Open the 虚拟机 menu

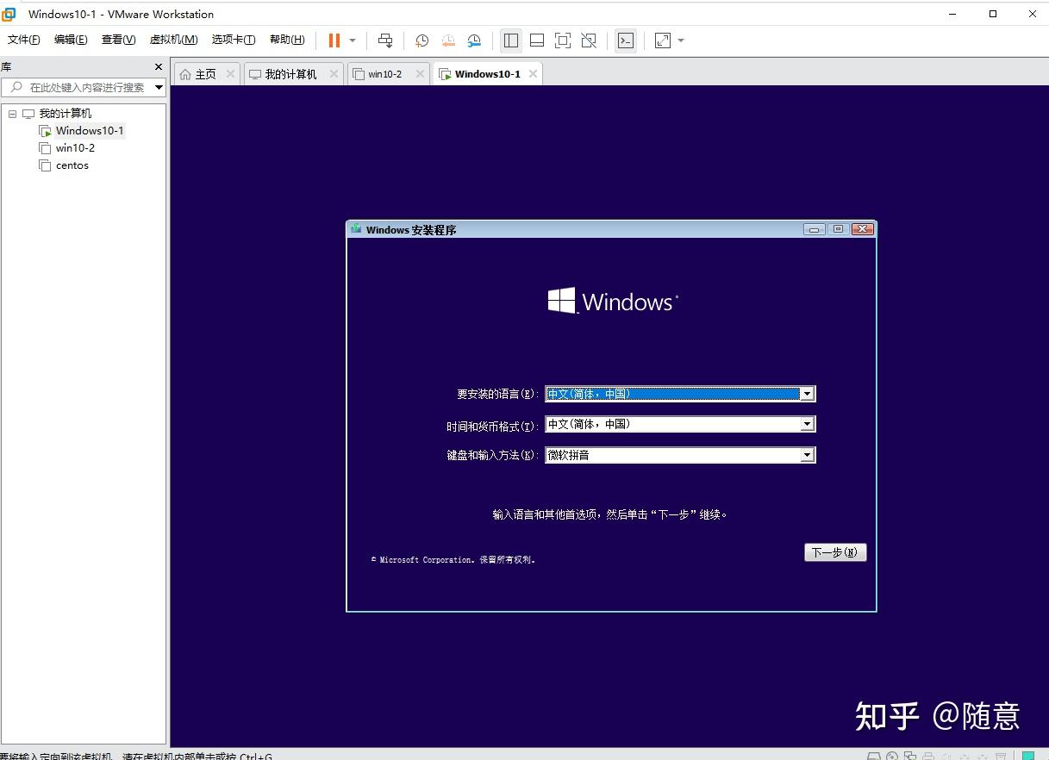tap(173, 39)
